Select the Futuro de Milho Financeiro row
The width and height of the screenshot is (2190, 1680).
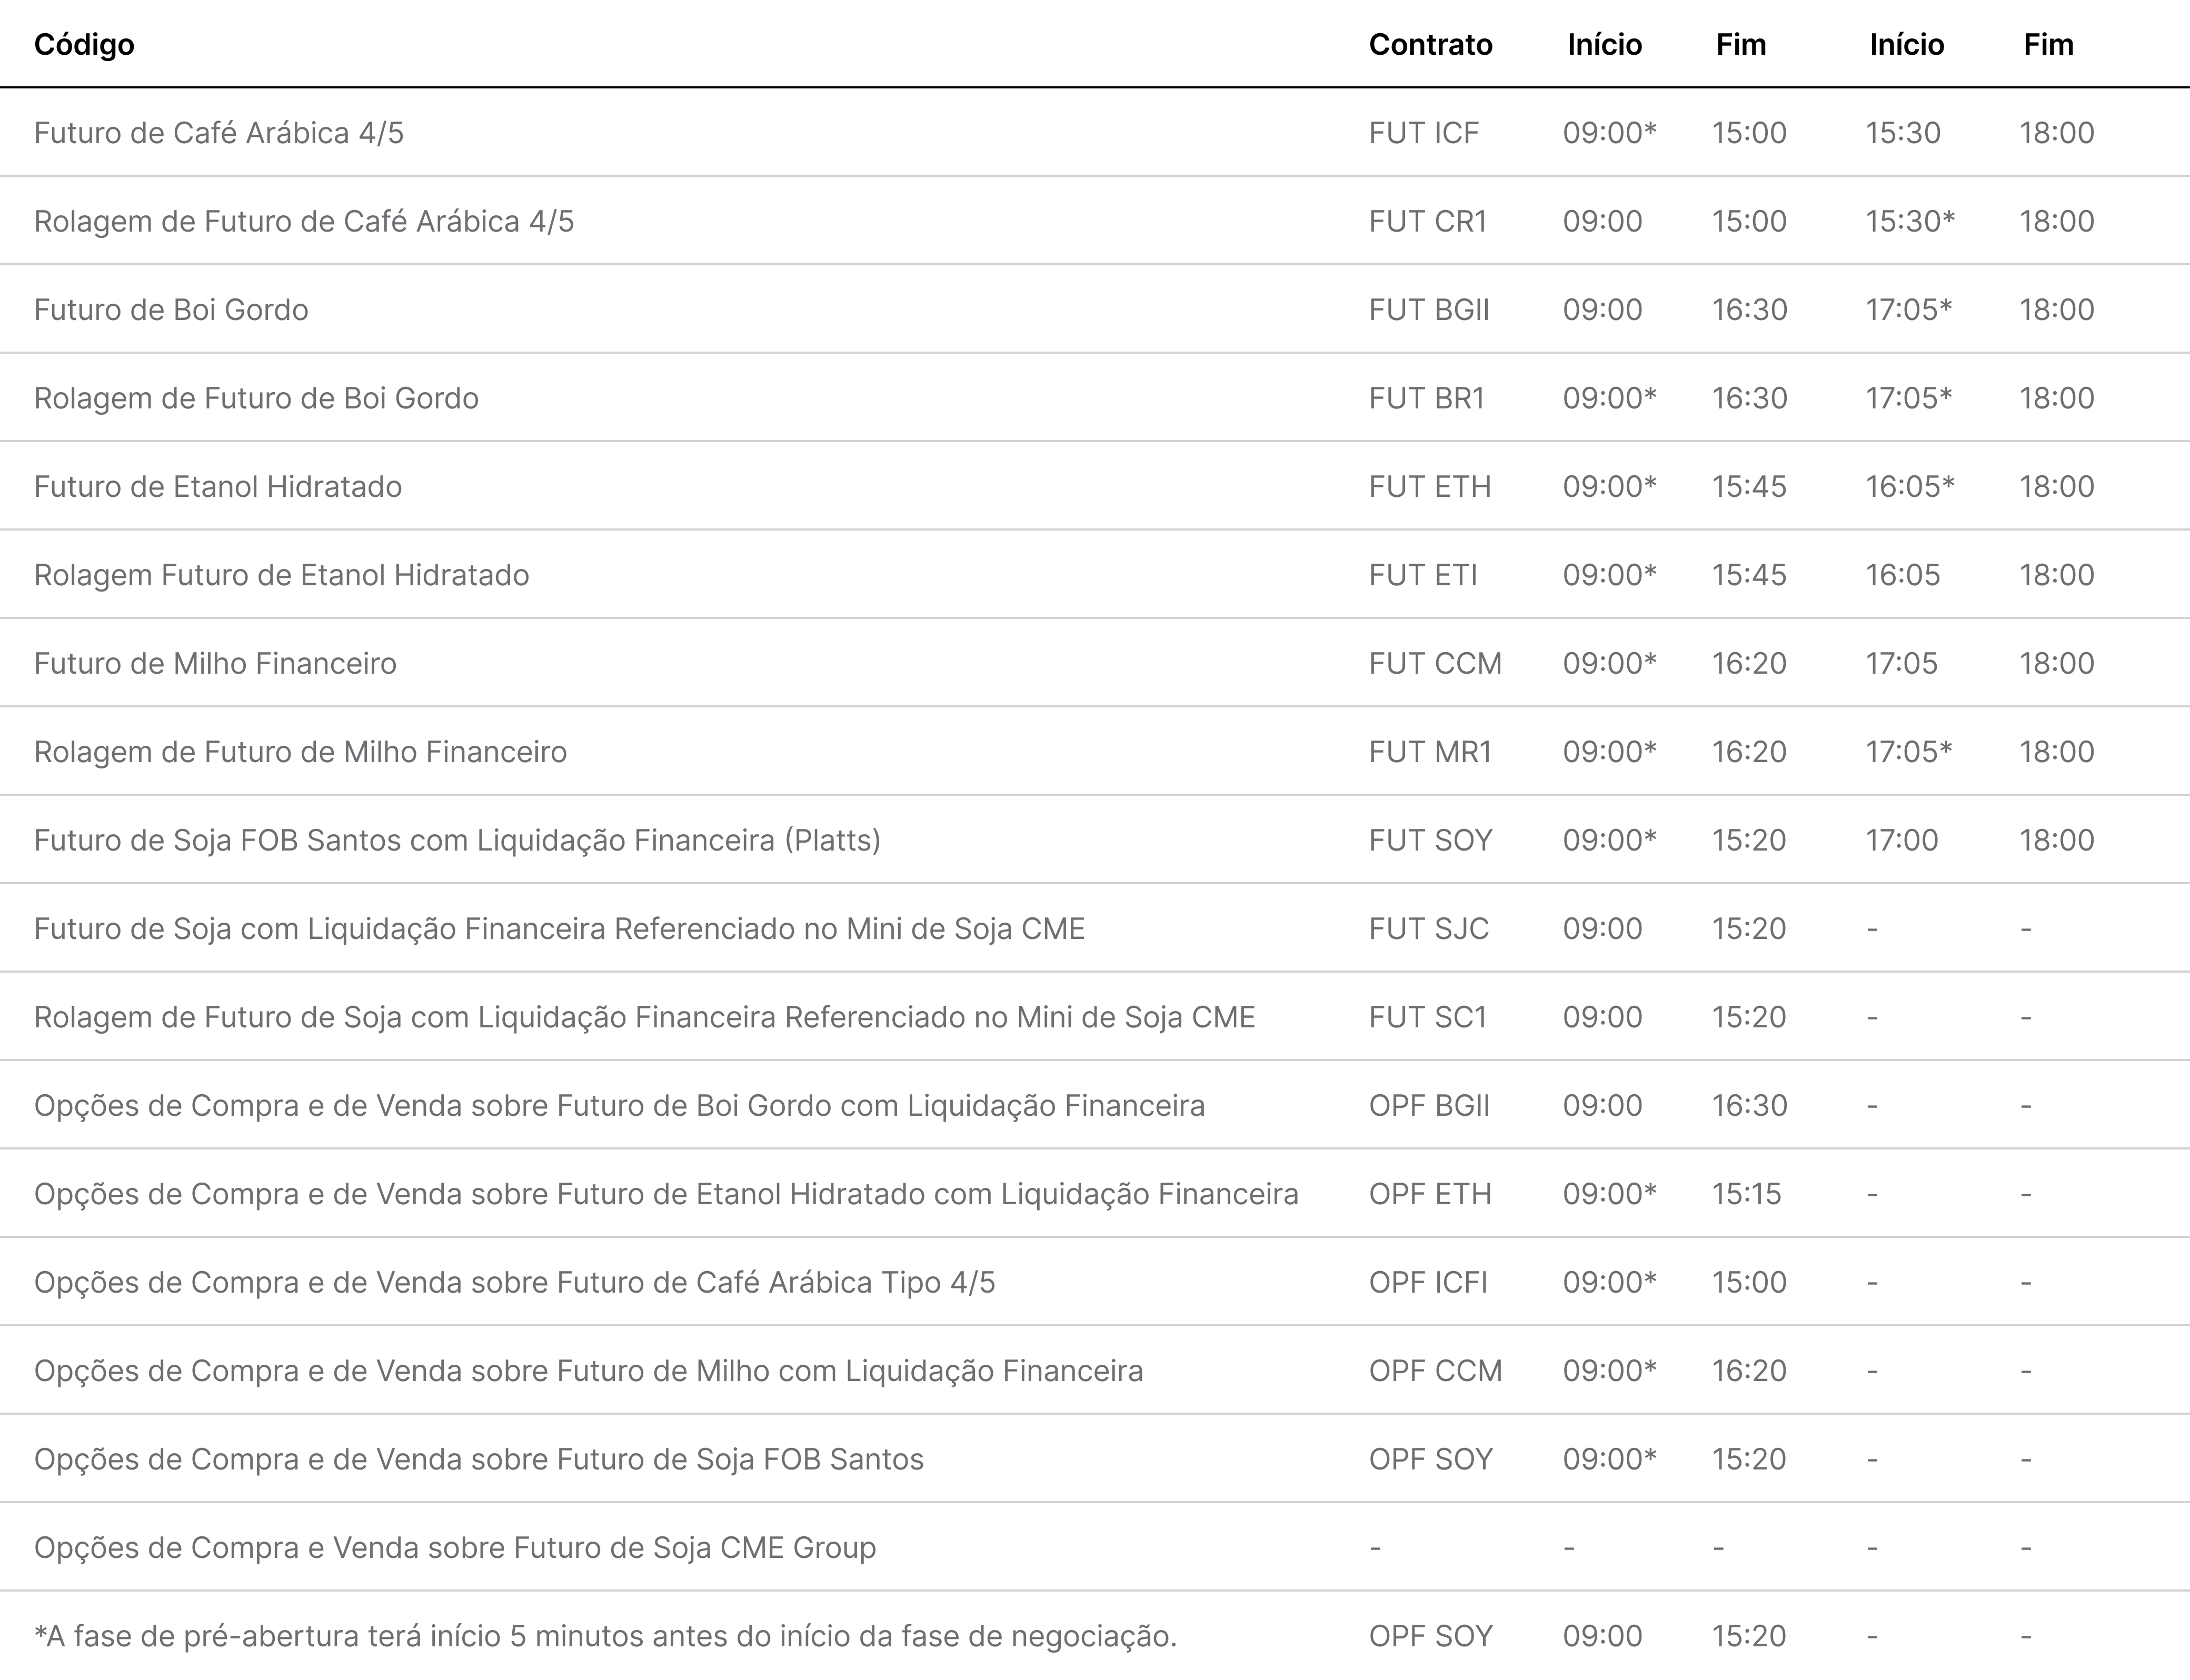point(1095,663)
